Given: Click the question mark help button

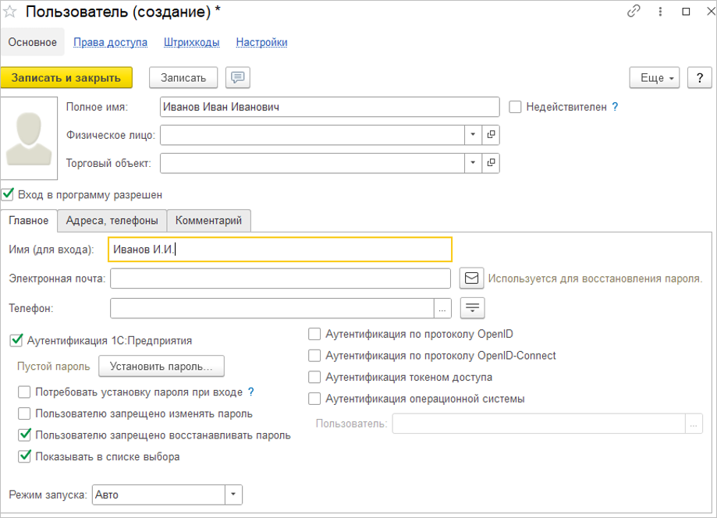Looking at the screenshot, I should pos(700,77).
